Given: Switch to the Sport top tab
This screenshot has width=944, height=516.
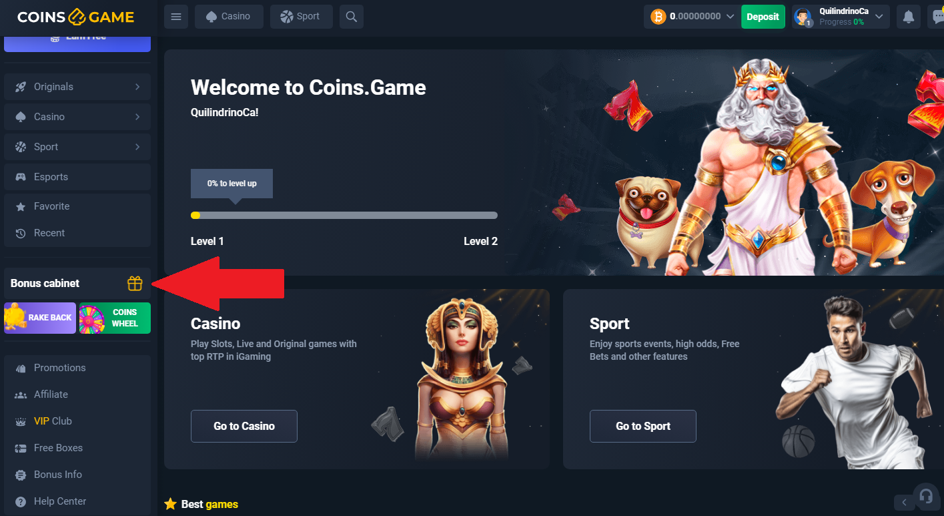Looking at the screenshot, I should tap(301, 17).
